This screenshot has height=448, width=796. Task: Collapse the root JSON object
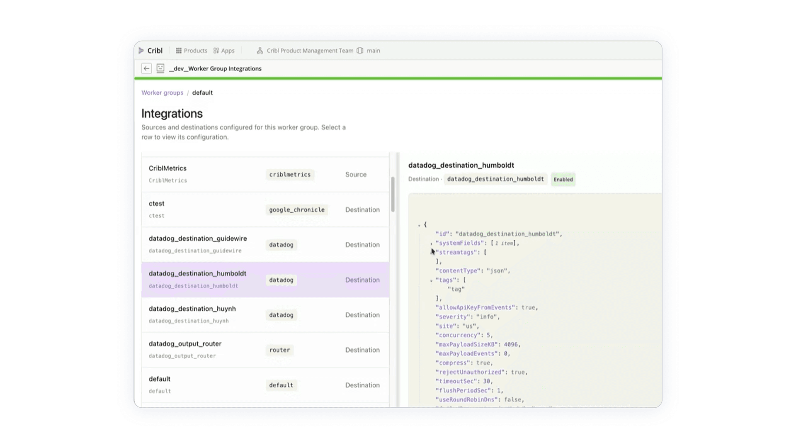(x=419, y=225)
